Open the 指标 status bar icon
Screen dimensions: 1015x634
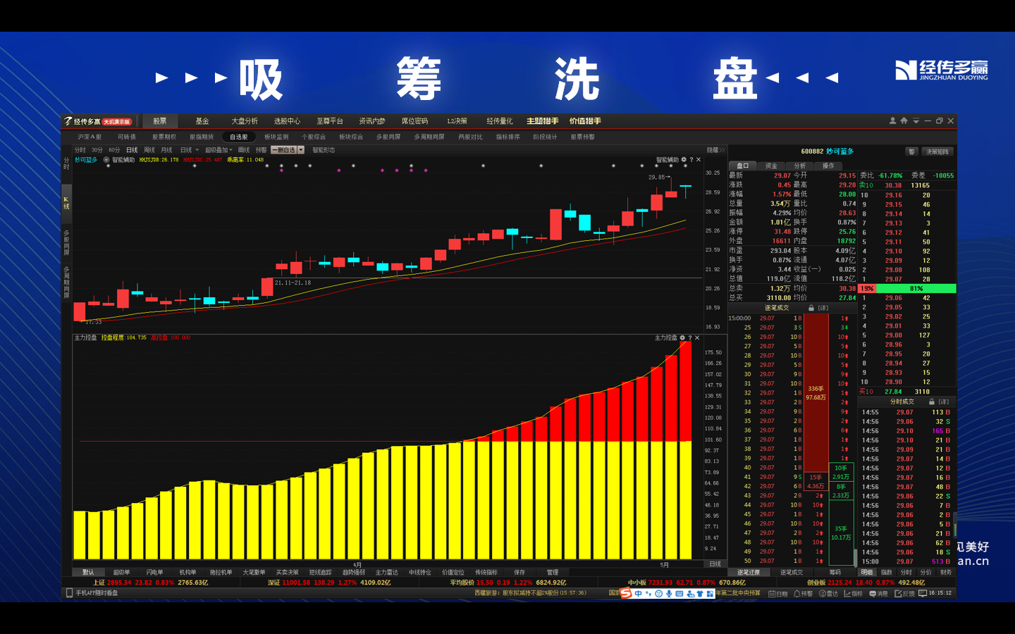853,594
